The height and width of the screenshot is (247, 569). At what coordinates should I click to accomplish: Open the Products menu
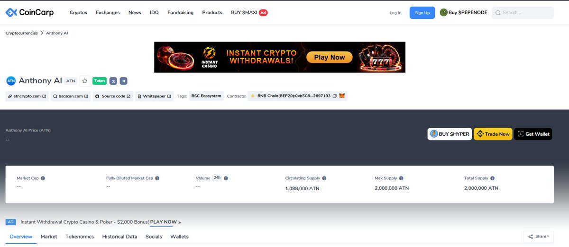212,13
